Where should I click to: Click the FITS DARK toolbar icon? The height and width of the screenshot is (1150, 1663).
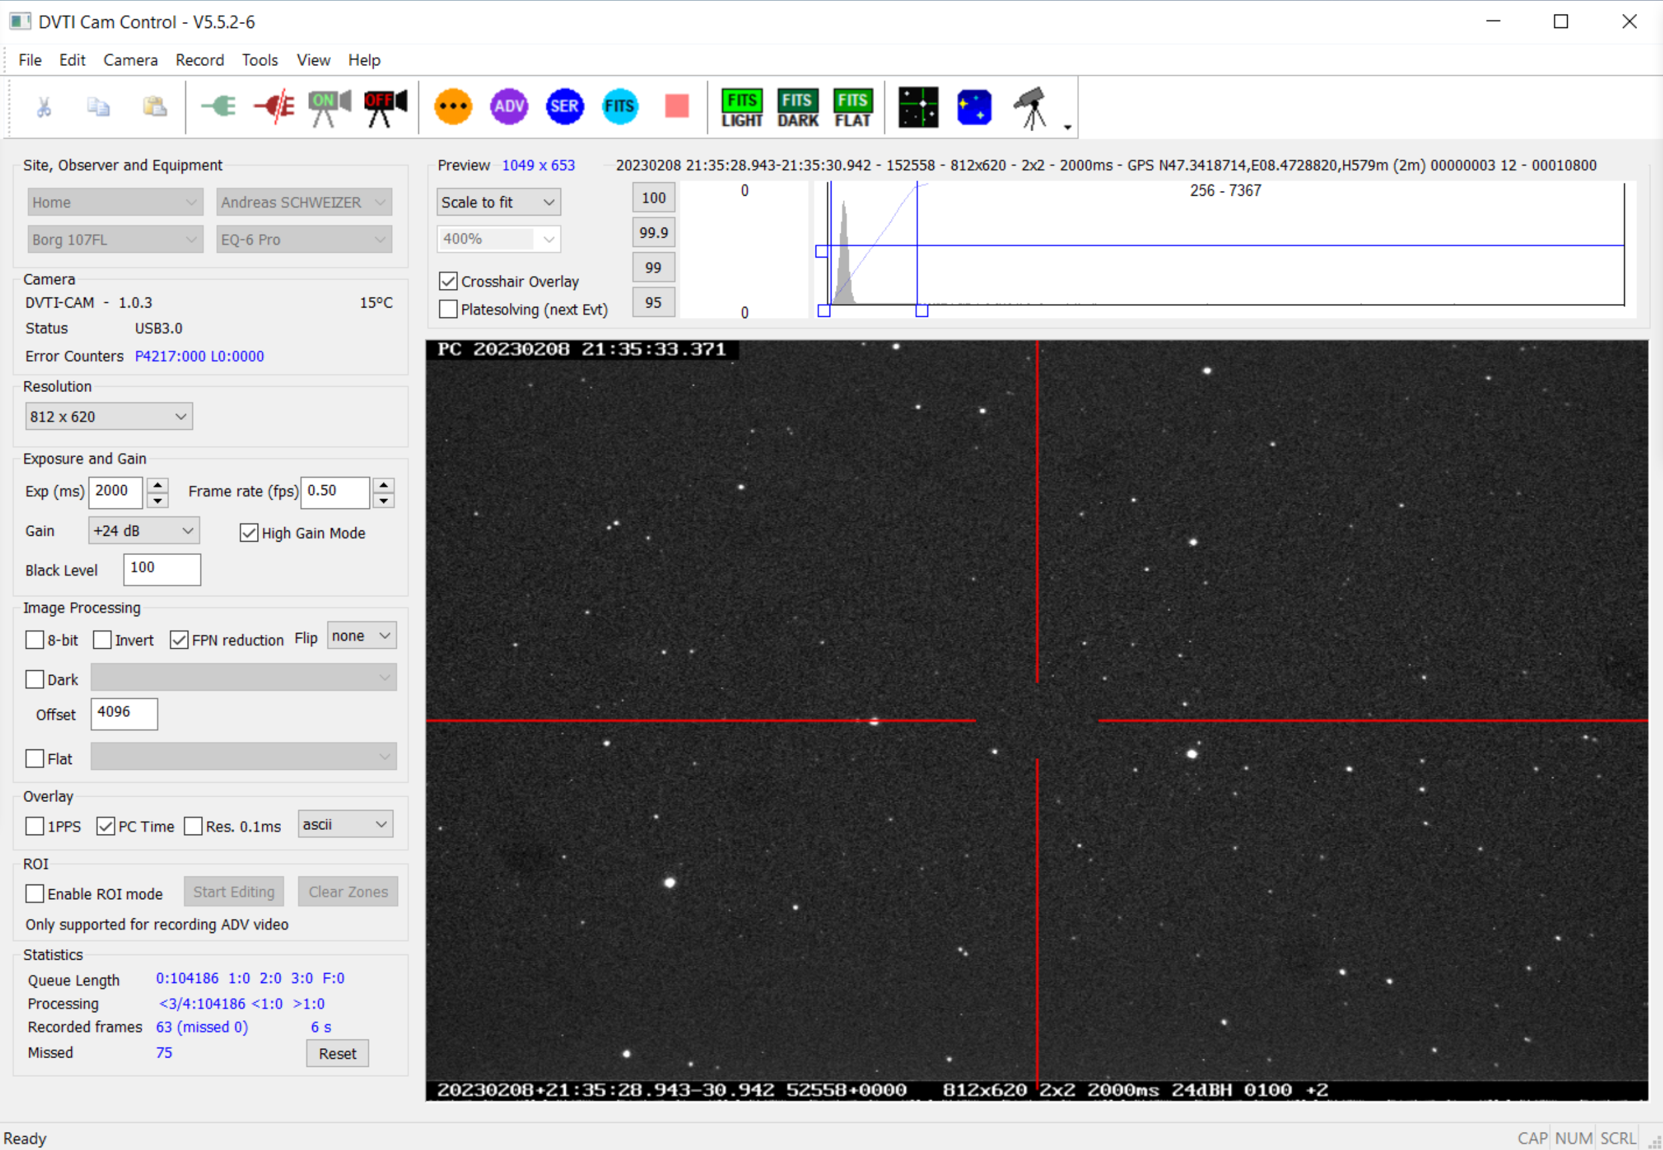point(798,108)
